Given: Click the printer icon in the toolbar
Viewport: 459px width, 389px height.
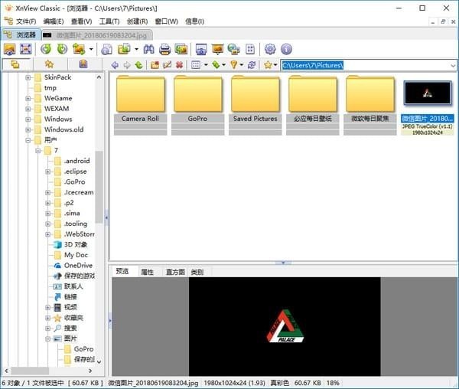Looking at the screenshot, I should [164, 49].
